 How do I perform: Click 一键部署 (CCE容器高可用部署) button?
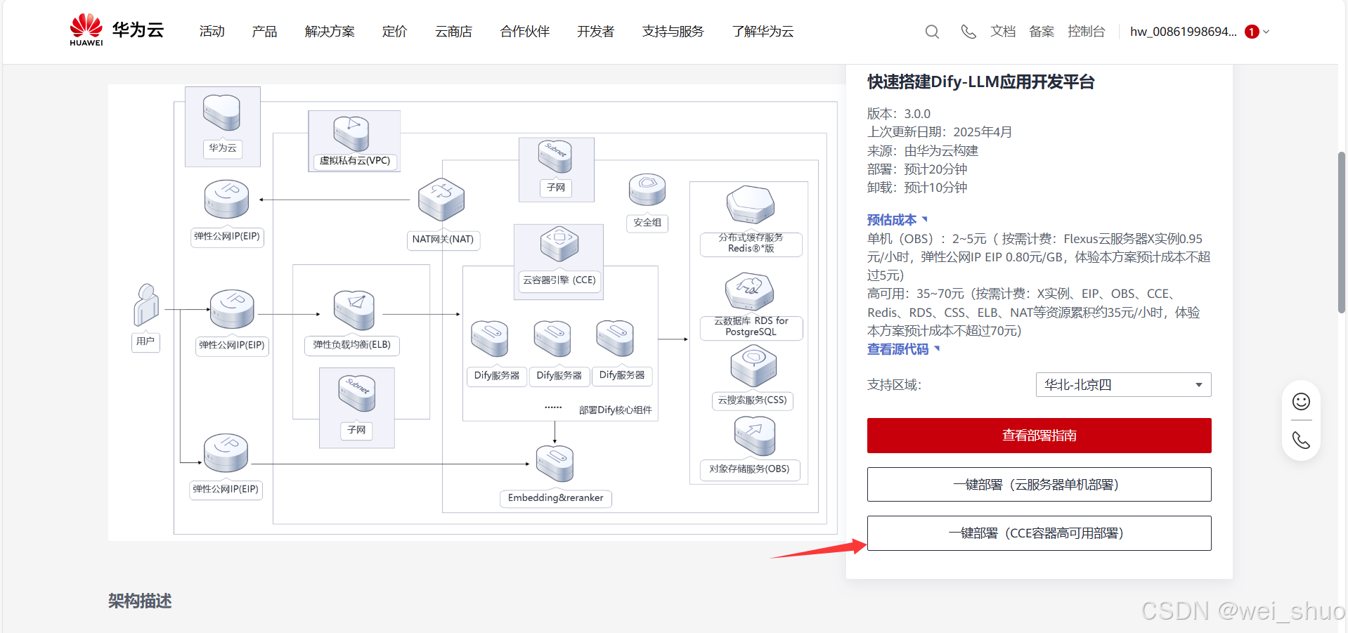[1039, 533]
